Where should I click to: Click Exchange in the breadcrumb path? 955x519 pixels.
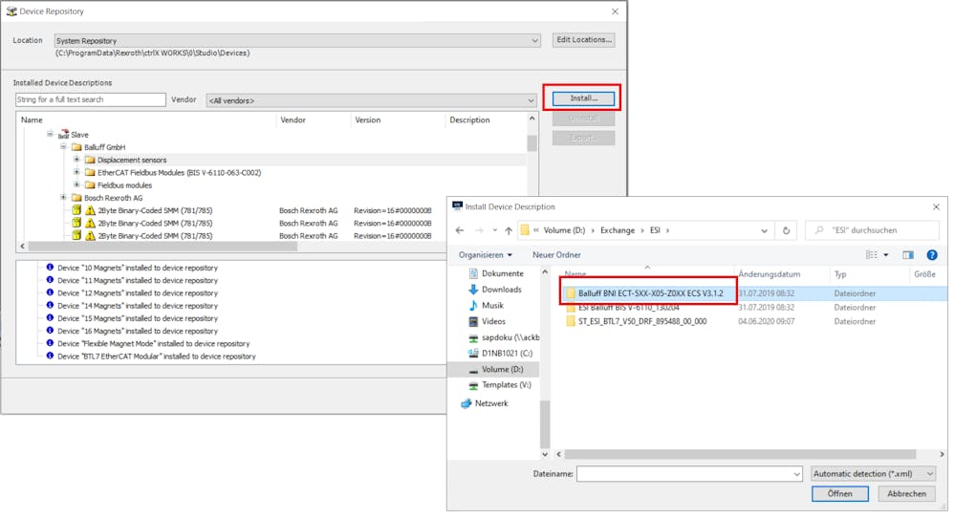tap(617, 230)
